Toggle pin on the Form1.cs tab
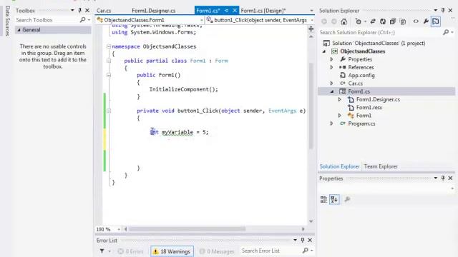This screenshot has width=458, height=257. pos(226,11)
